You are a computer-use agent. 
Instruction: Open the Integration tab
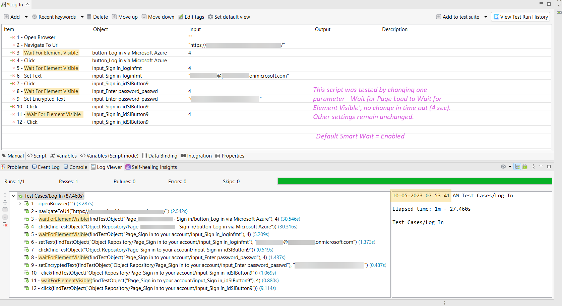[x=196, y=156]
